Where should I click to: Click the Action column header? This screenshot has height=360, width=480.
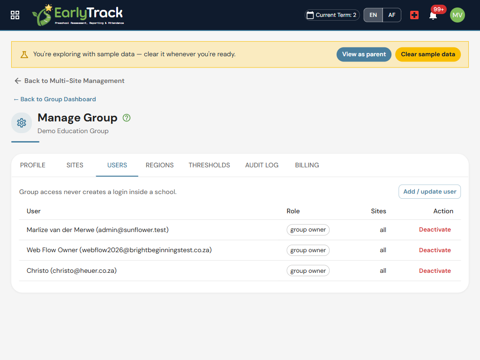click(443, 211)
